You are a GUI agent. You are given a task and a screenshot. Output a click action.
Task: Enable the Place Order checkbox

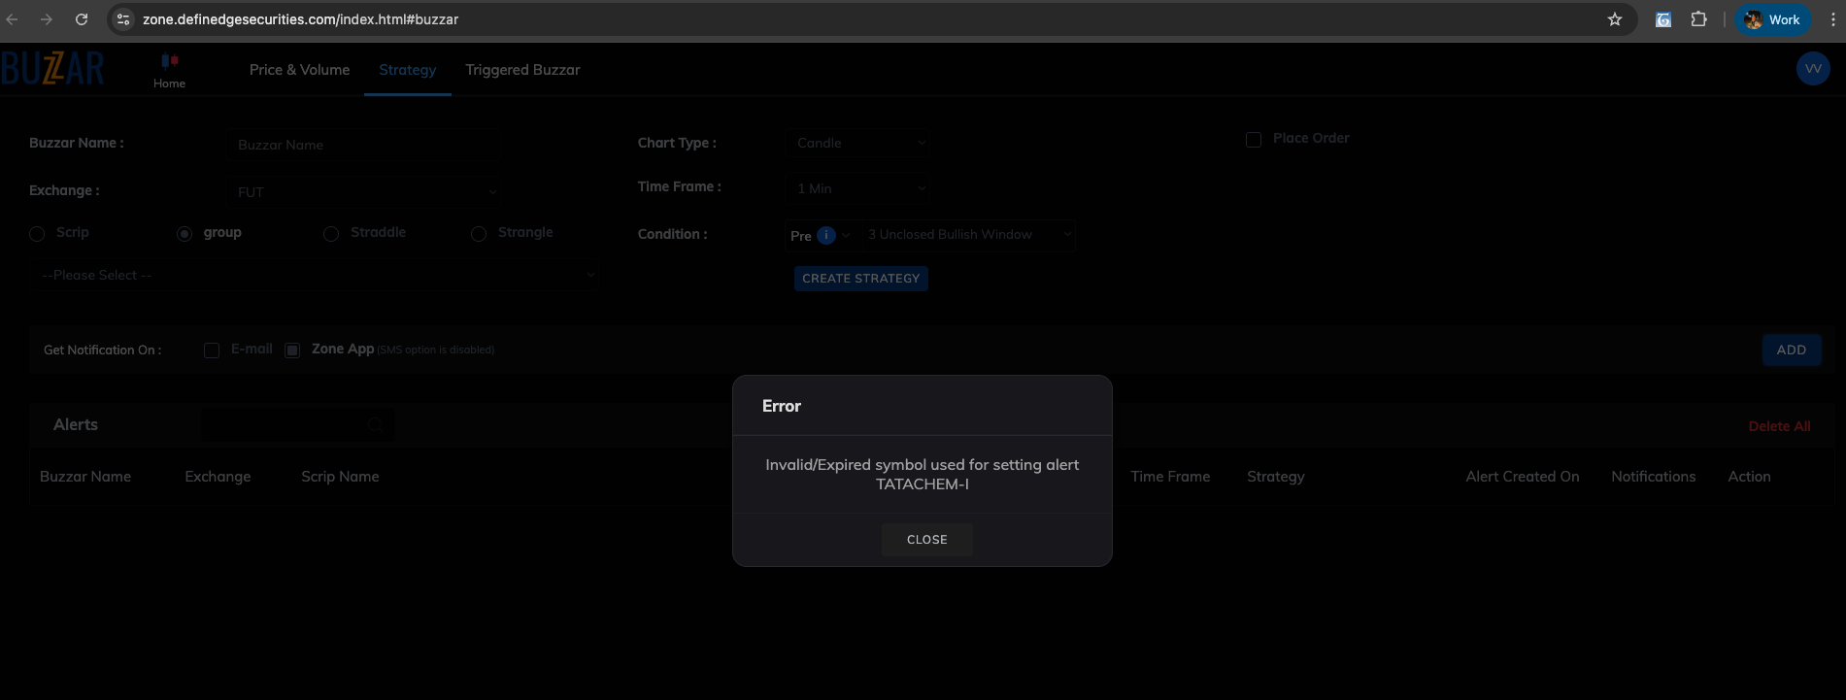(1254, 140)
